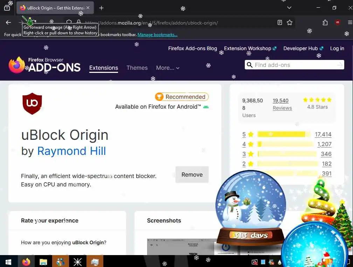Open the 1,207 four-star reviews count

(324, 144)
